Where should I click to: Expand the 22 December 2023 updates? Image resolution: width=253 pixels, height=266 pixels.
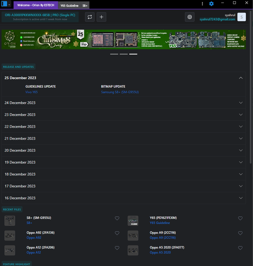point(124,126)
